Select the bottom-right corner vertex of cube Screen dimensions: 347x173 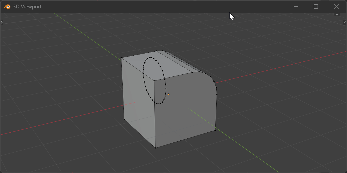pos(215,130)
